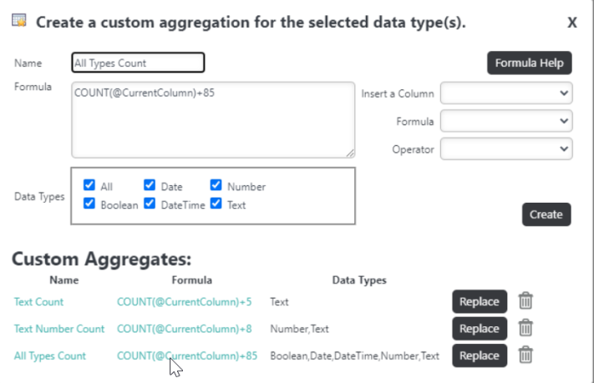This screenshot has width=594, height=383.
Task: Uncheck the Text data type checkbox
Action: pyautogui.click(x=216, y=204)
